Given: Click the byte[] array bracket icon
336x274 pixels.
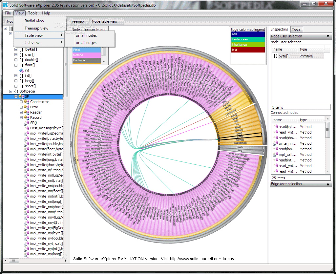Looking at the screenshot, I should (21, 50).
